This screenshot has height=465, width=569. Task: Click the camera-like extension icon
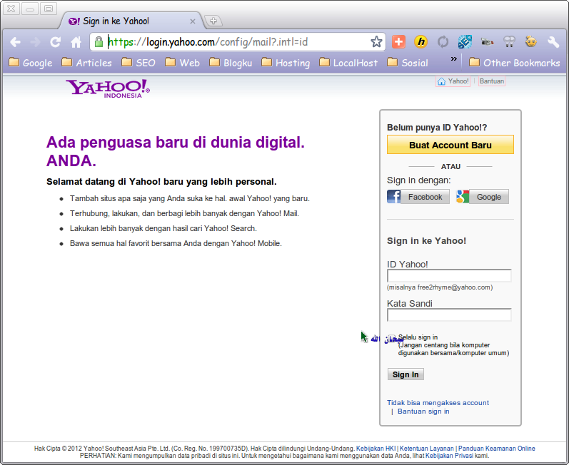pos(487,42)
